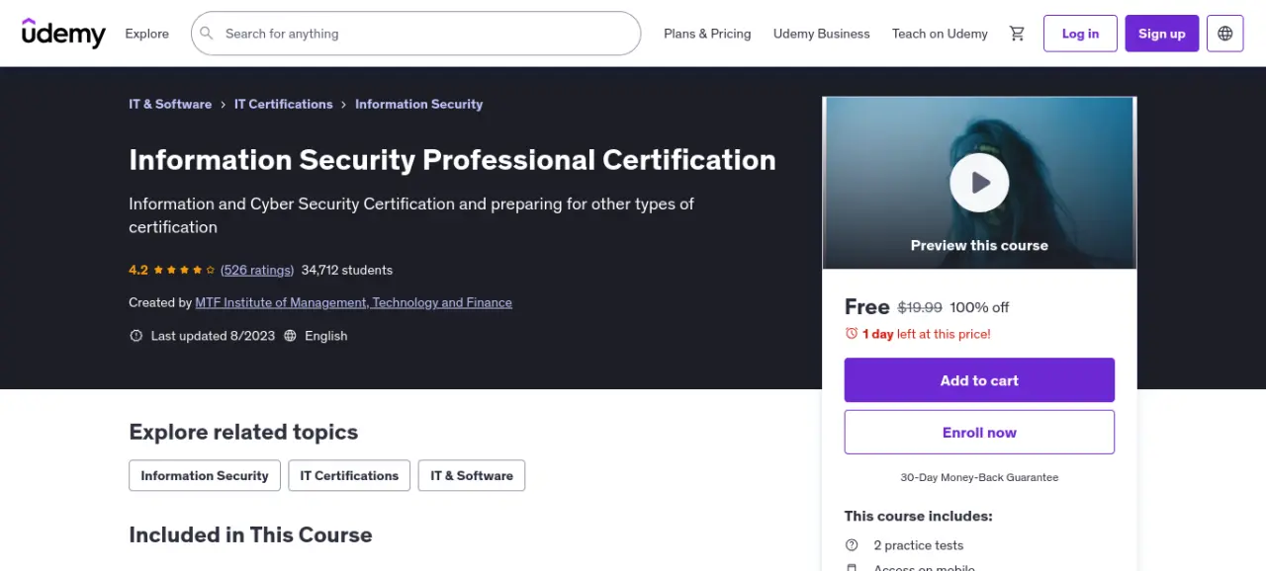Click the Sign up button
The height and width of the screenshot is (571, 1266).
1162,34
